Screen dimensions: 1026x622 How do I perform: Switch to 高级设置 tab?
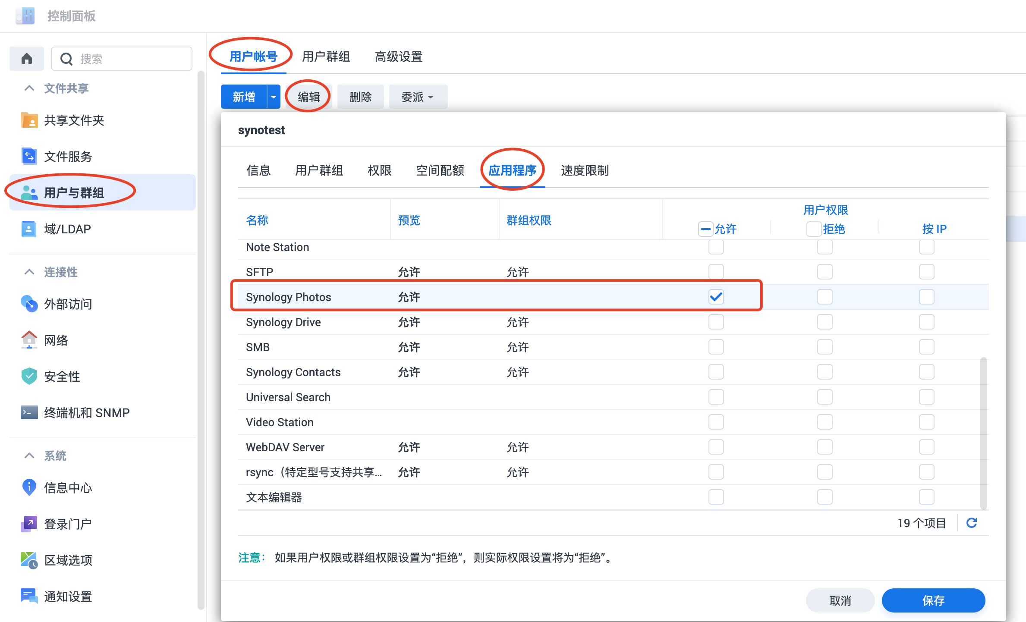399,57
